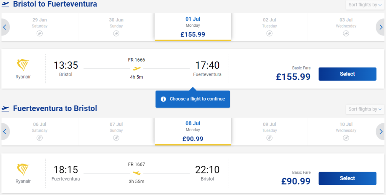
Task: Open Sort flights by for outbound flights
Action: (365, 5)
